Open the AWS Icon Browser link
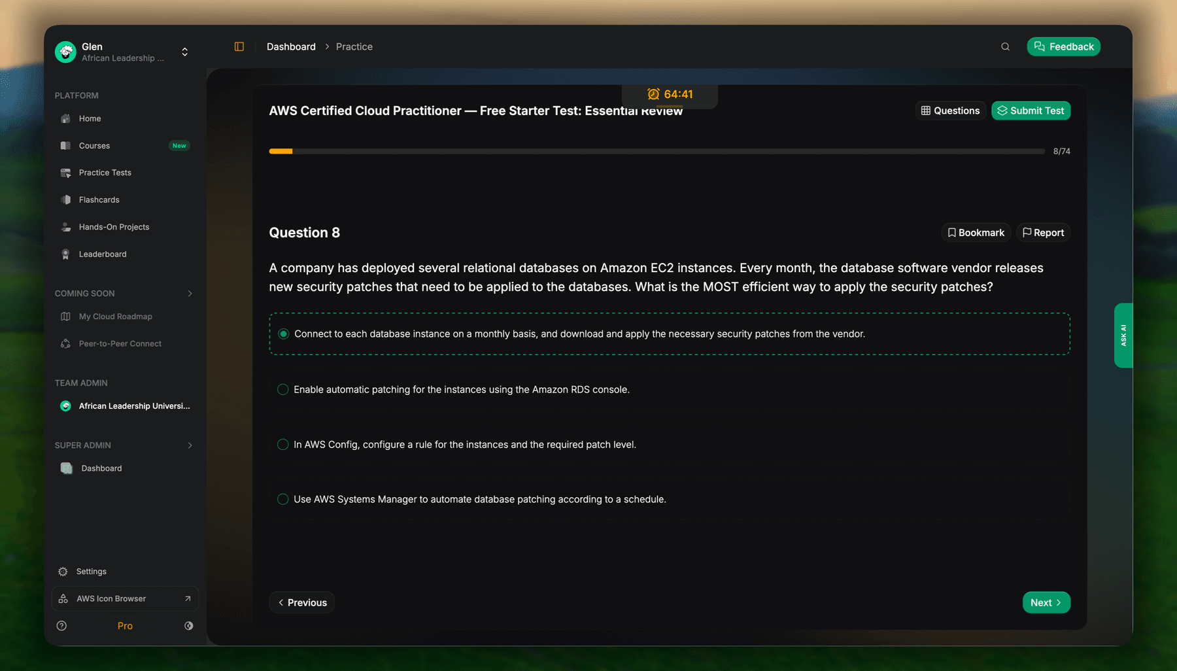The image size is (1177, 671). [x=125, y=598]
